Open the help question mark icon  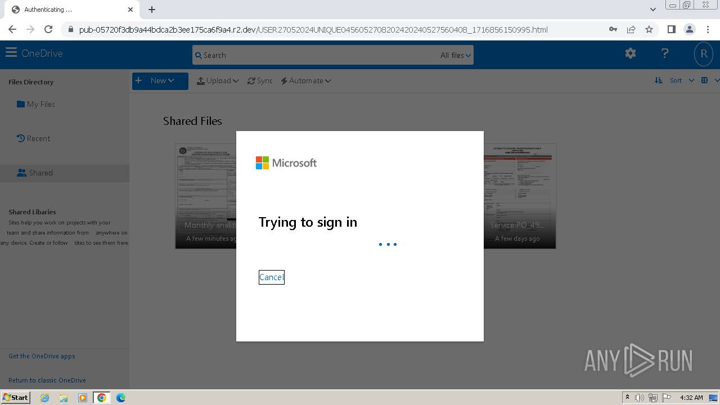(665, 53)
